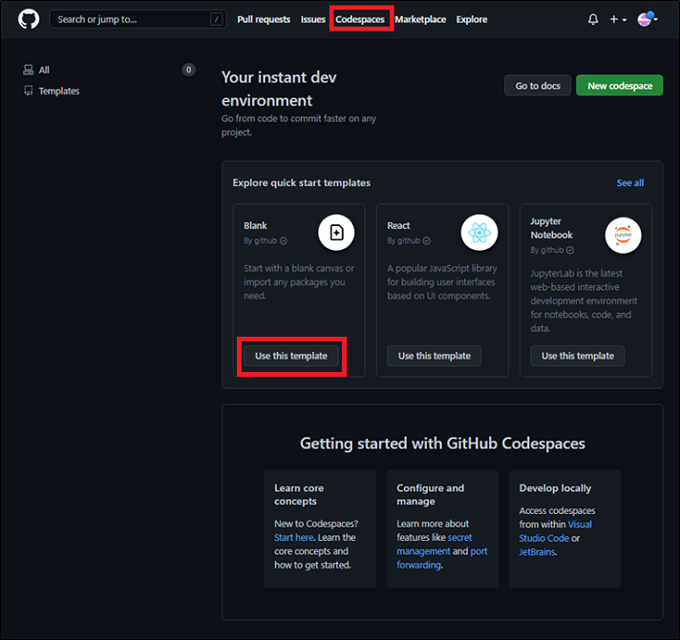Image resolution: width=680 pixels, height=640 pixels.
Task: Open the plus create-new dropdown
Action: point(618,19)
